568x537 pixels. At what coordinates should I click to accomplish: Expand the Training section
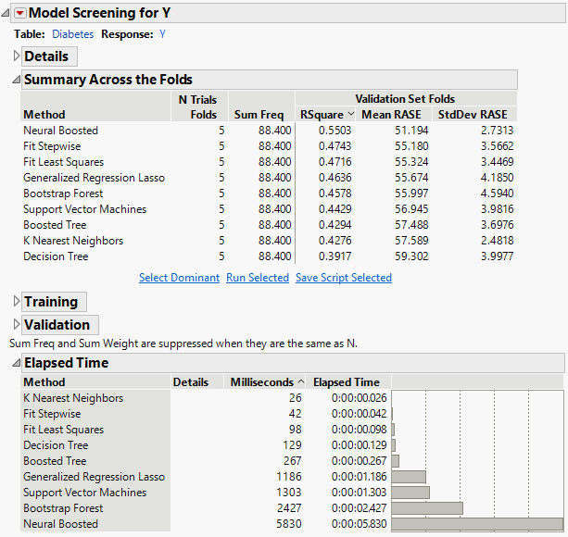(16, 302)
